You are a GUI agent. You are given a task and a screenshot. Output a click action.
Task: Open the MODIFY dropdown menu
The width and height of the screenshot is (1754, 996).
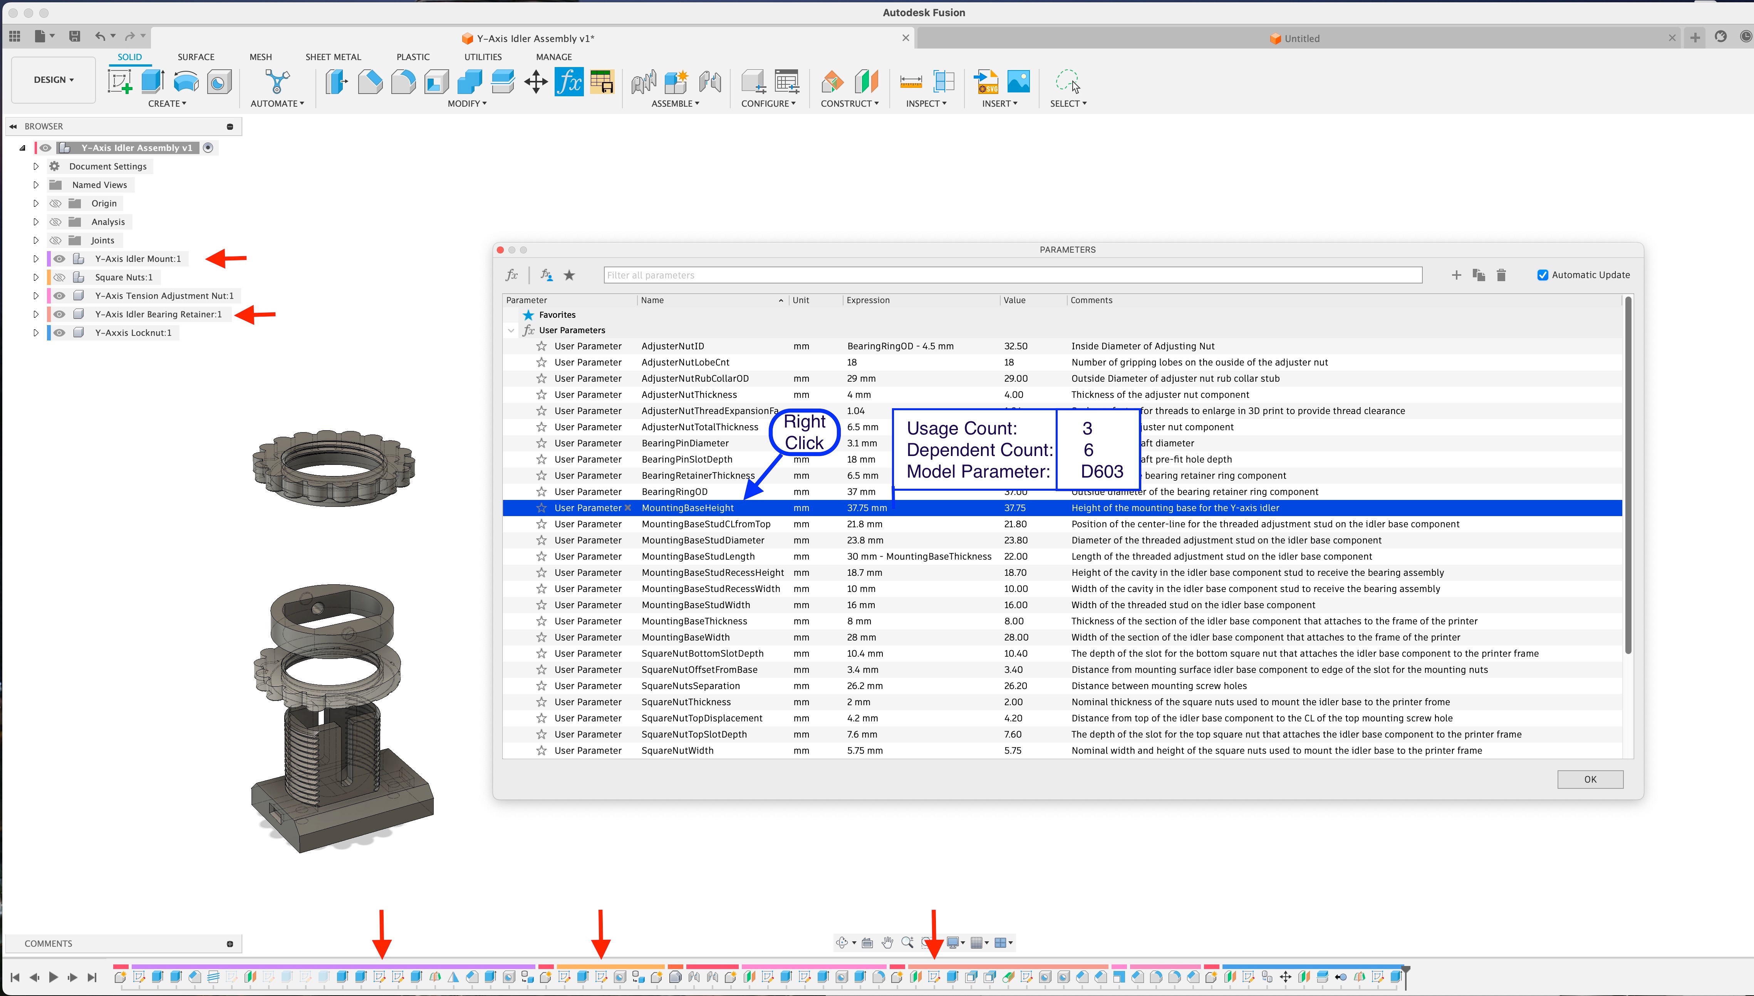point(467,103)
